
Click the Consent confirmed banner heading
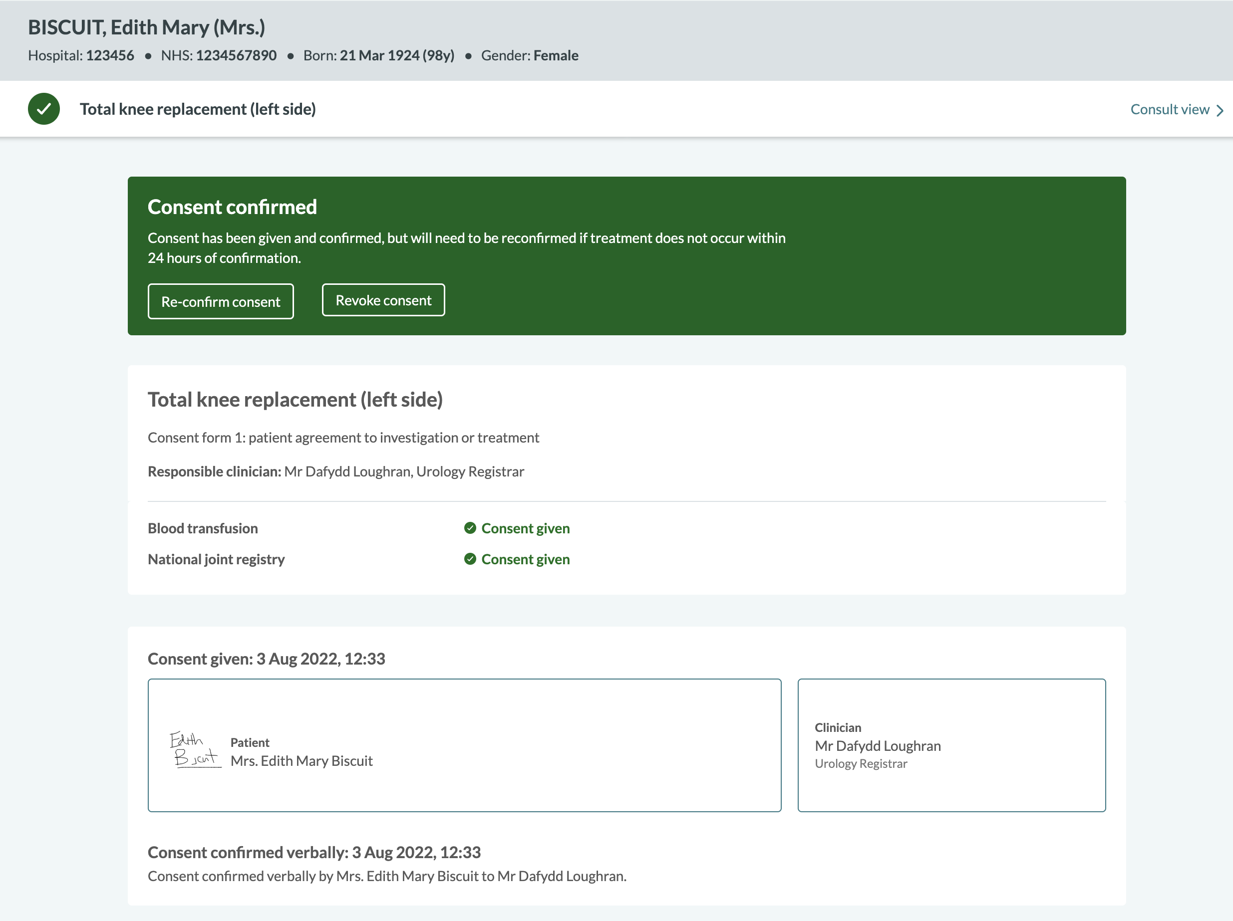tap(232, 207)
